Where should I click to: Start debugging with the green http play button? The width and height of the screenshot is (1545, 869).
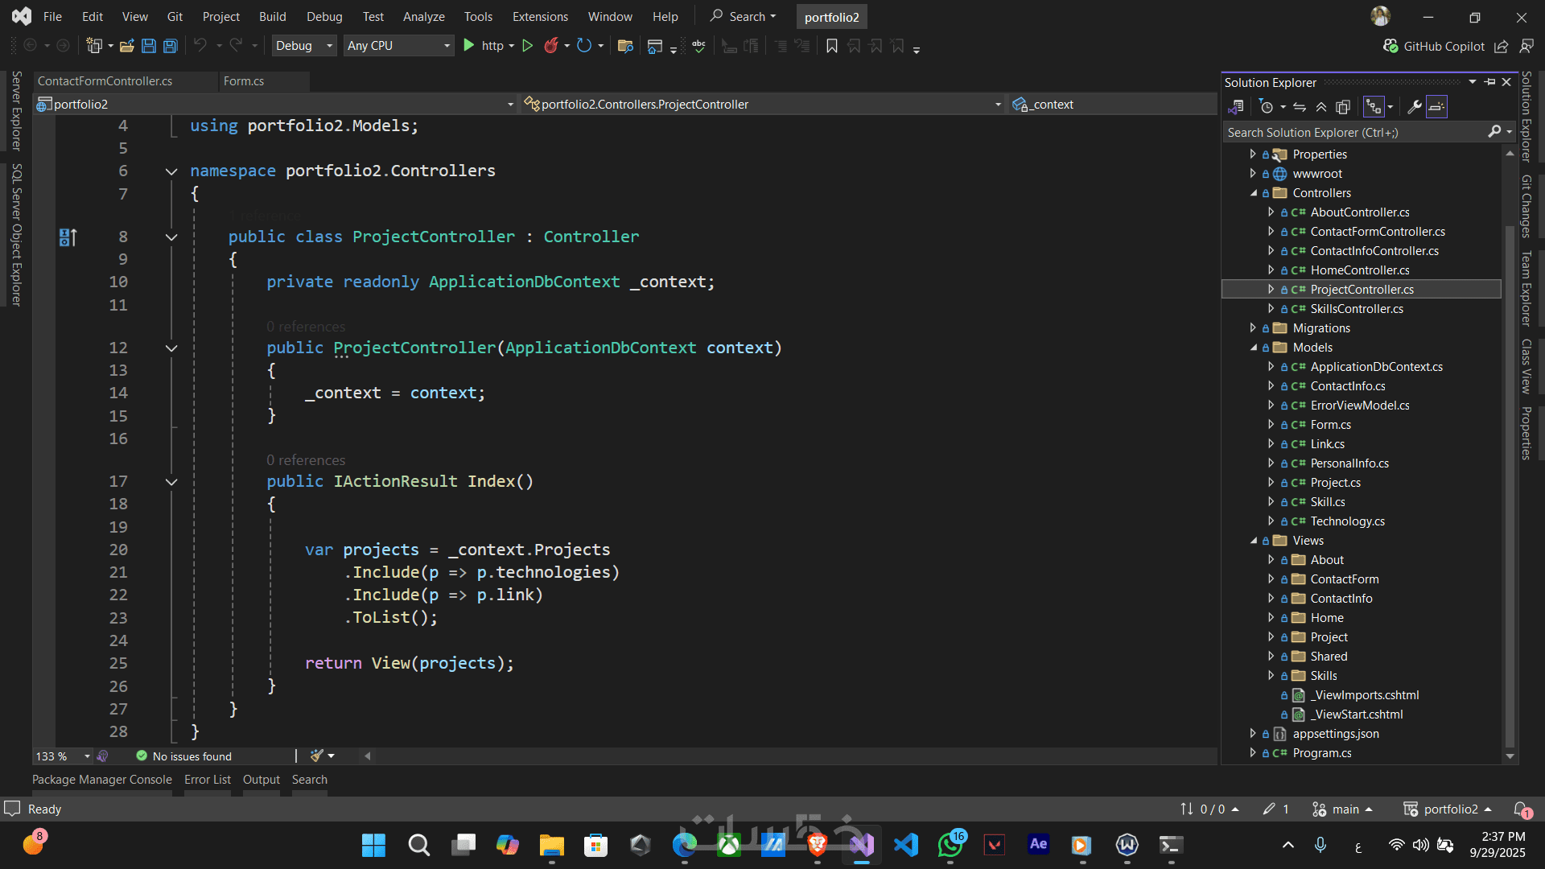coord(469,46)
